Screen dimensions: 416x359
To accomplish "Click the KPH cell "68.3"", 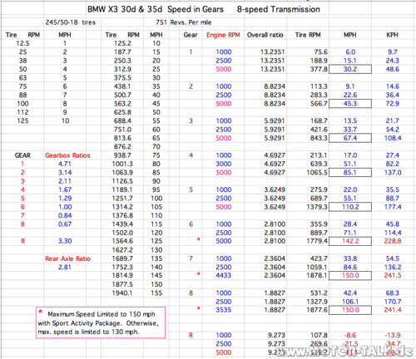I will point(393,293).
